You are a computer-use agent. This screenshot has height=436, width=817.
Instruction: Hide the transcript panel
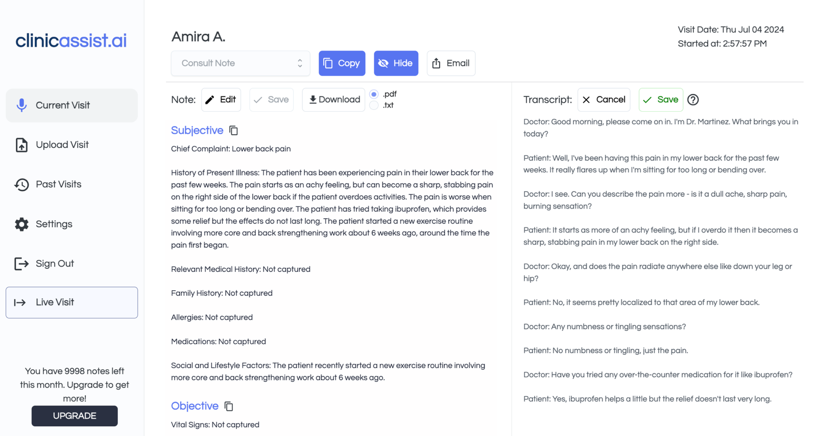[396, 63]
